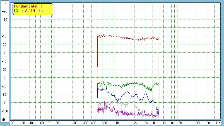Click the dB unit label on the vertical axis
224x126 pixels.
(x=4, y=120)
